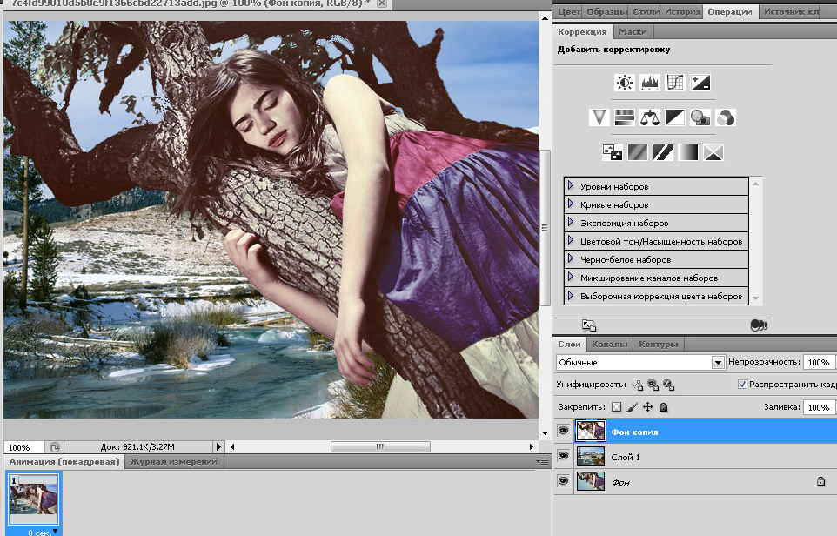Hide the Фон копия layer
The height and width of the screenshot is (536, 837).
563,431
